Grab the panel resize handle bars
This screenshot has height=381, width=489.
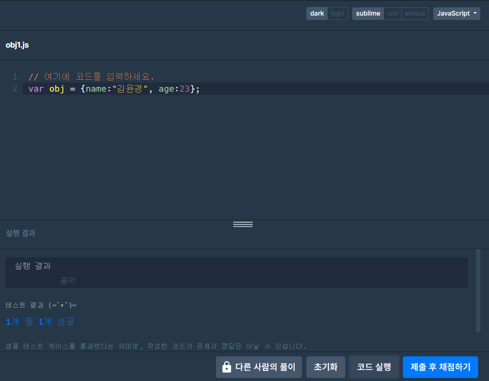tap(243, 224)
